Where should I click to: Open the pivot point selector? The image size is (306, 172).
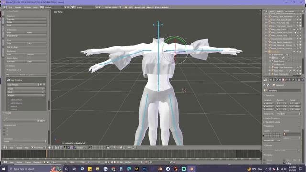(56, 148)
